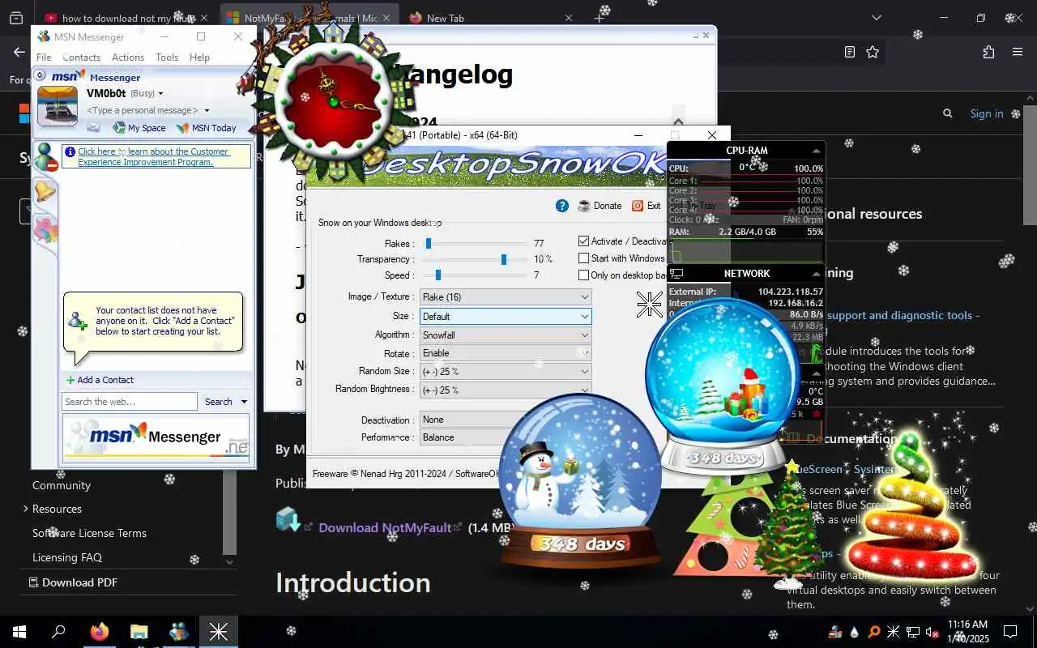Click the Donate coffee cup button
Viewport: 1037px width, 648px height.
(x=600, y=206)
